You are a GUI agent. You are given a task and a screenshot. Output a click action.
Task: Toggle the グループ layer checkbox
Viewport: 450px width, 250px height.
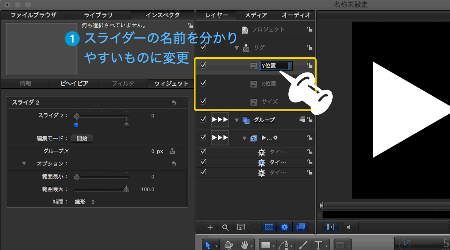[x=203, y=120]
